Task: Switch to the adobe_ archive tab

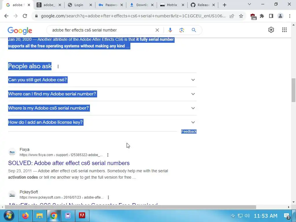Action: tap(49, 5)
